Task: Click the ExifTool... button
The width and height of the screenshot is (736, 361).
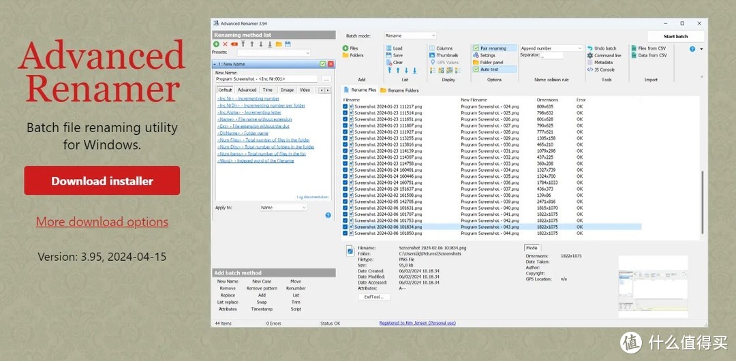Action: (374, 297)
